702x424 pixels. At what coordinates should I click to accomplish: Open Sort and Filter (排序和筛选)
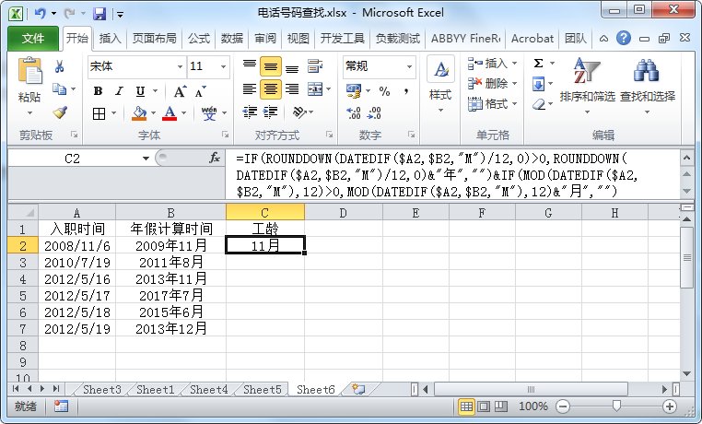click(x=587, y=84)
